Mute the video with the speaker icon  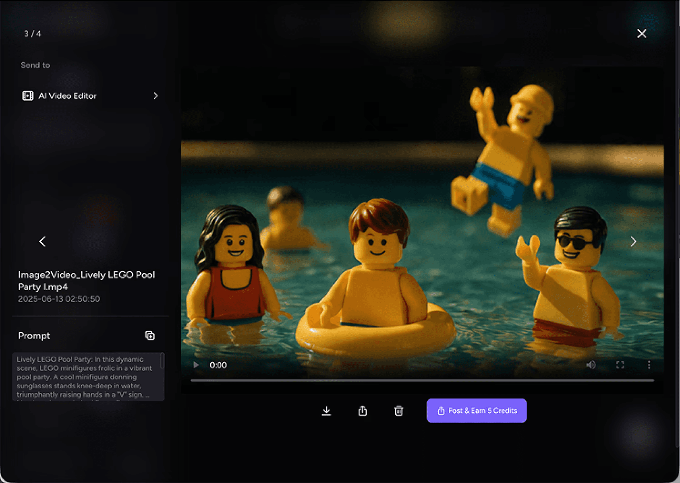(x=591, y=365)
